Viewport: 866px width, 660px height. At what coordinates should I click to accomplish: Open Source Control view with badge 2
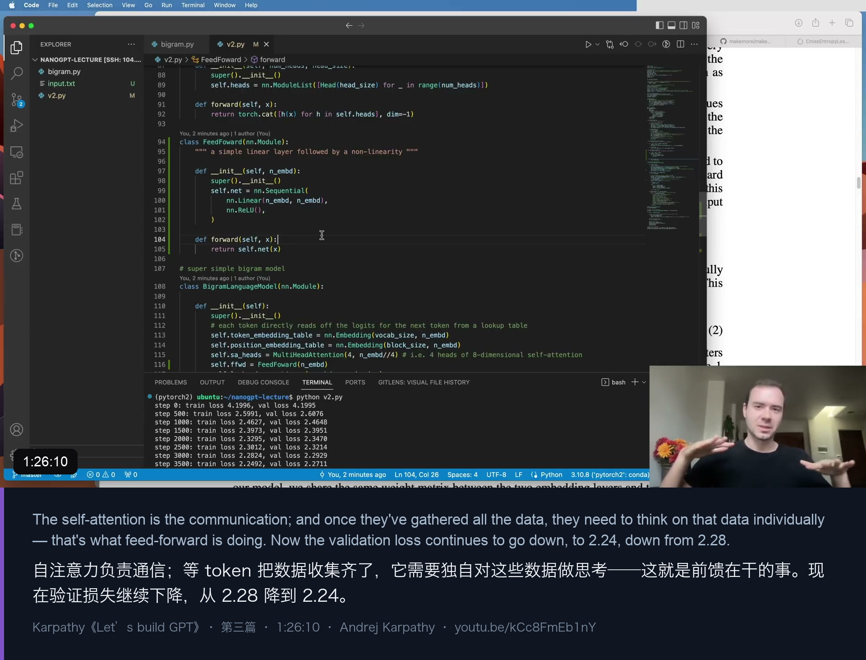pyautogui.click(x=17, y=100)
